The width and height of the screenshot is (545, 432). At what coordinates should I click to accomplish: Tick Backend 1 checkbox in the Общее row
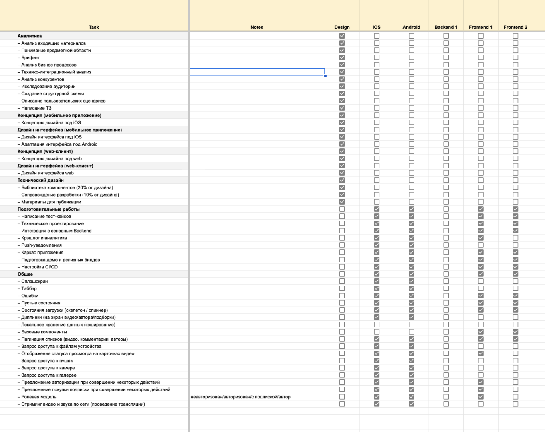tap(446, 274)
